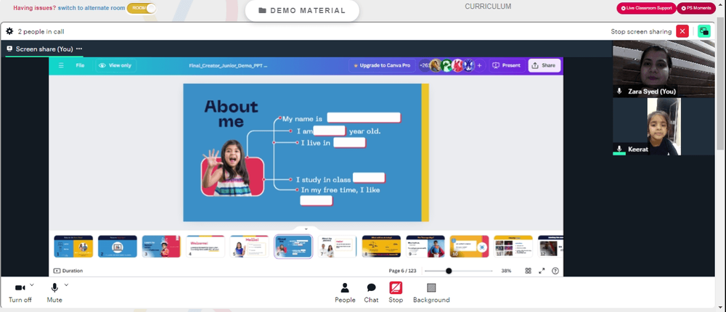The image size is (726, 312).
Task: Click plus icon to add collaborators
Action: pos(479,66)
